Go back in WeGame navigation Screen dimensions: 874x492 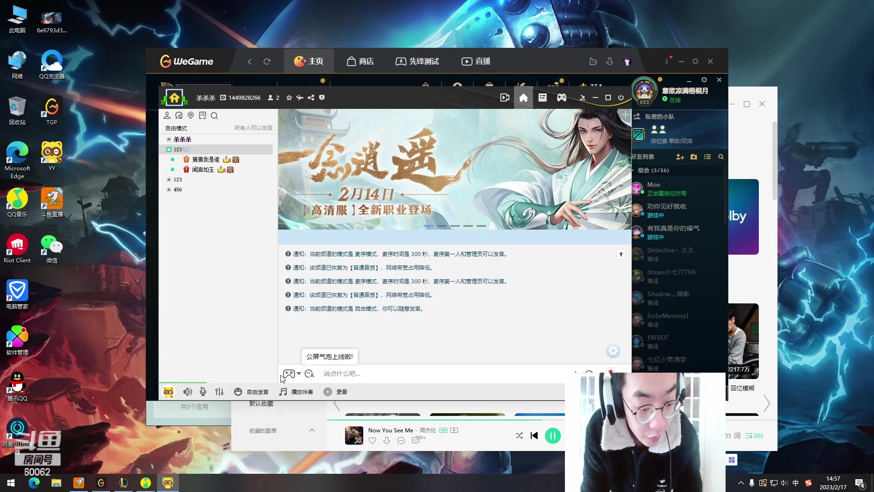click(249, 61)
